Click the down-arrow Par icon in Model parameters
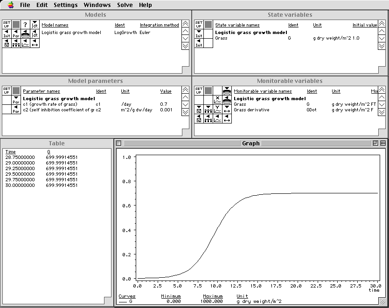The image size is (389, 308). (16, 100)
